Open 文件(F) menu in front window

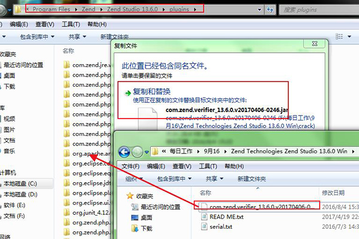[x=130, y=166]
